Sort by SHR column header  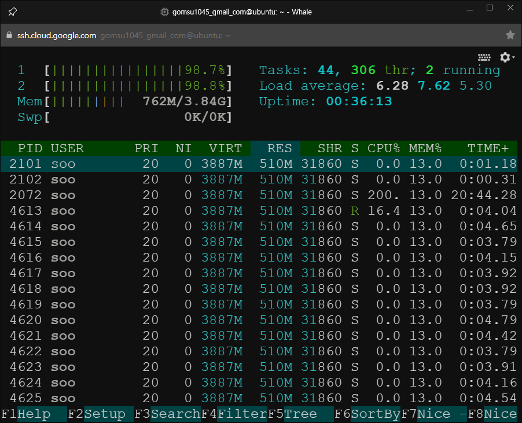(x=330, y=148)
